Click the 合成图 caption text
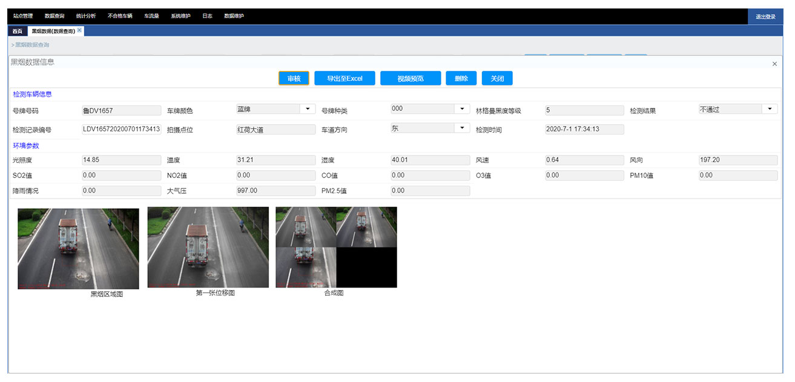Image resolution: width=795 pixels, height=382 pixels. (334, 293)
